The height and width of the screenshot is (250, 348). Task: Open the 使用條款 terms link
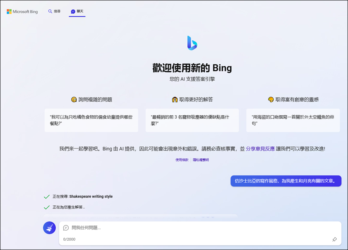tap(182, 160)
